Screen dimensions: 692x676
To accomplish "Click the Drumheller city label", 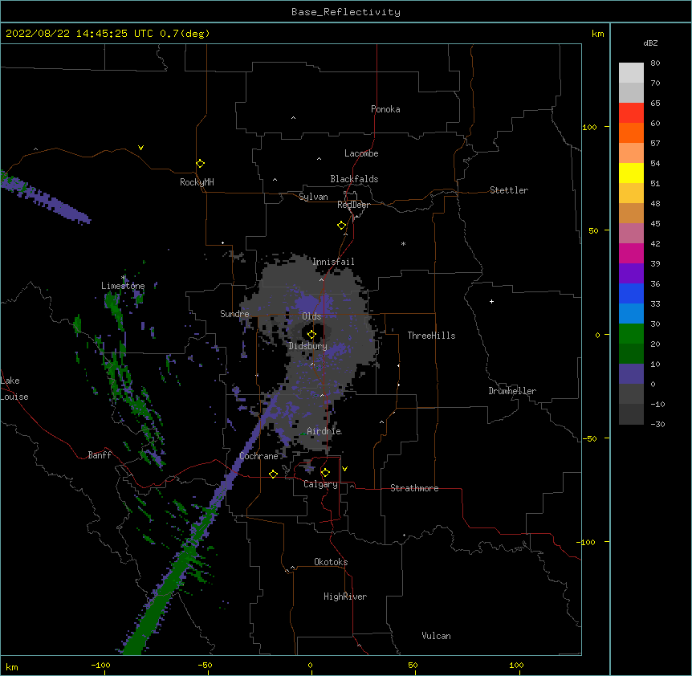I will coord(512,391).
